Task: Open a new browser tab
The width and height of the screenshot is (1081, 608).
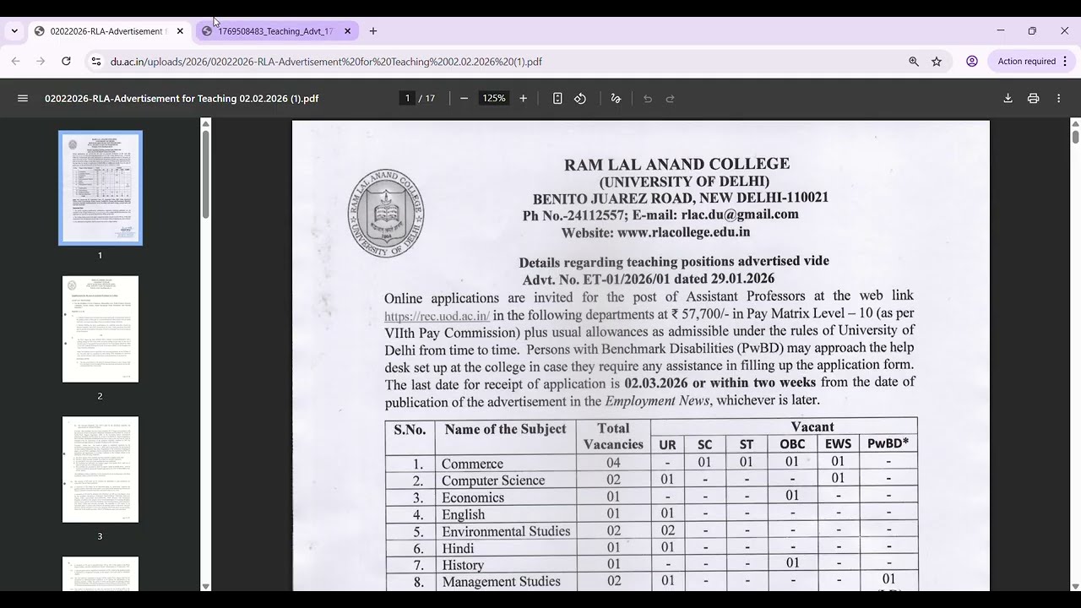Action: pyautogui.click(x=373, y=31)
